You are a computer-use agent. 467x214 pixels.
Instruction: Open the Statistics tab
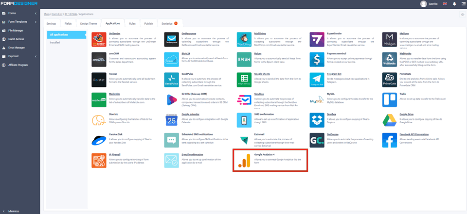pos(168,23)
